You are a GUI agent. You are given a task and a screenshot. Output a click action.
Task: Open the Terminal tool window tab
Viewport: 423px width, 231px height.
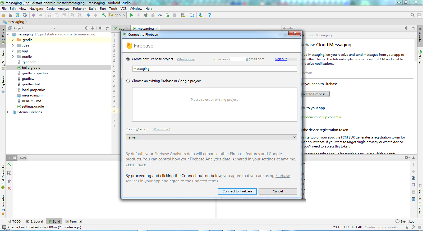tap(73, 221)
